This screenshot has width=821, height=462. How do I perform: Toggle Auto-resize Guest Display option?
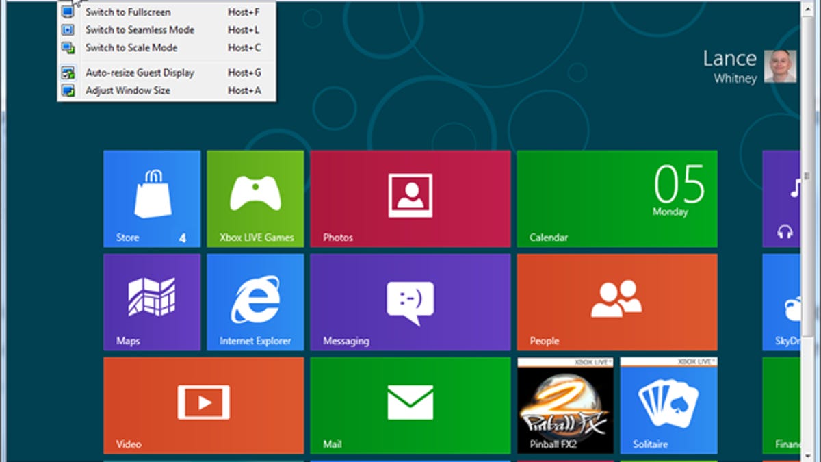140,73
